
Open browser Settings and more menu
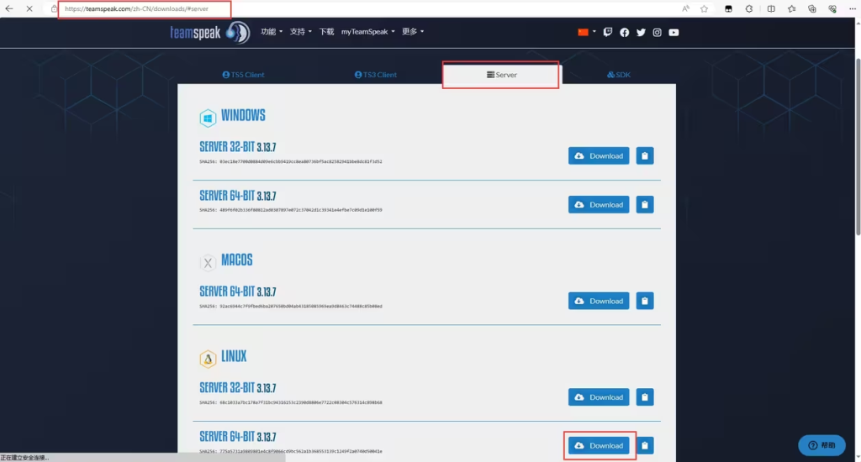coord(853,8)
